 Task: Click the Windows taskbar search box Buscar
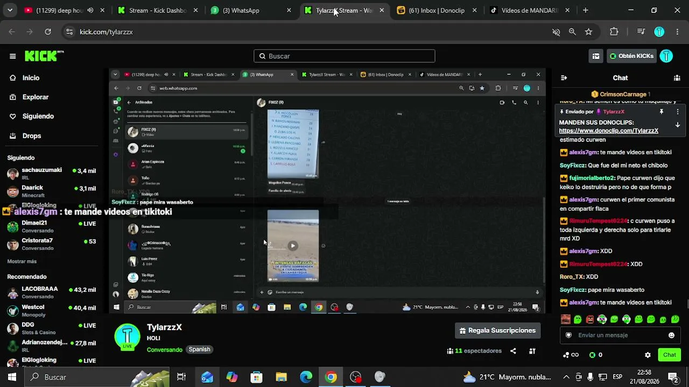point(97,377)
